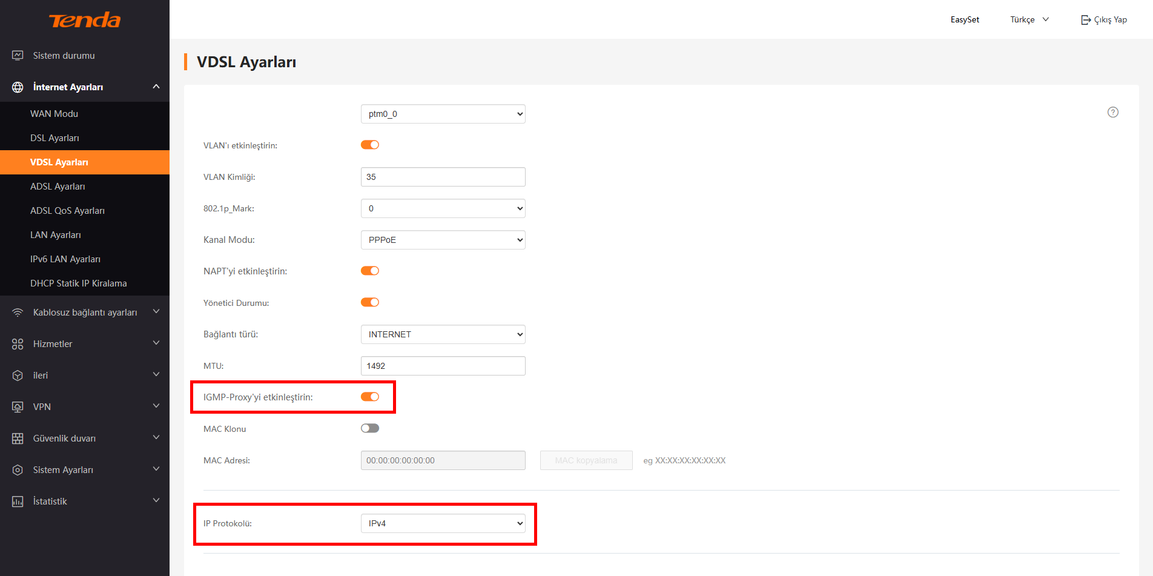The height and width of the screenshot is (576, 1153).
Task: Click the cube icon next to ileri
Action: [x=18, y=376]
